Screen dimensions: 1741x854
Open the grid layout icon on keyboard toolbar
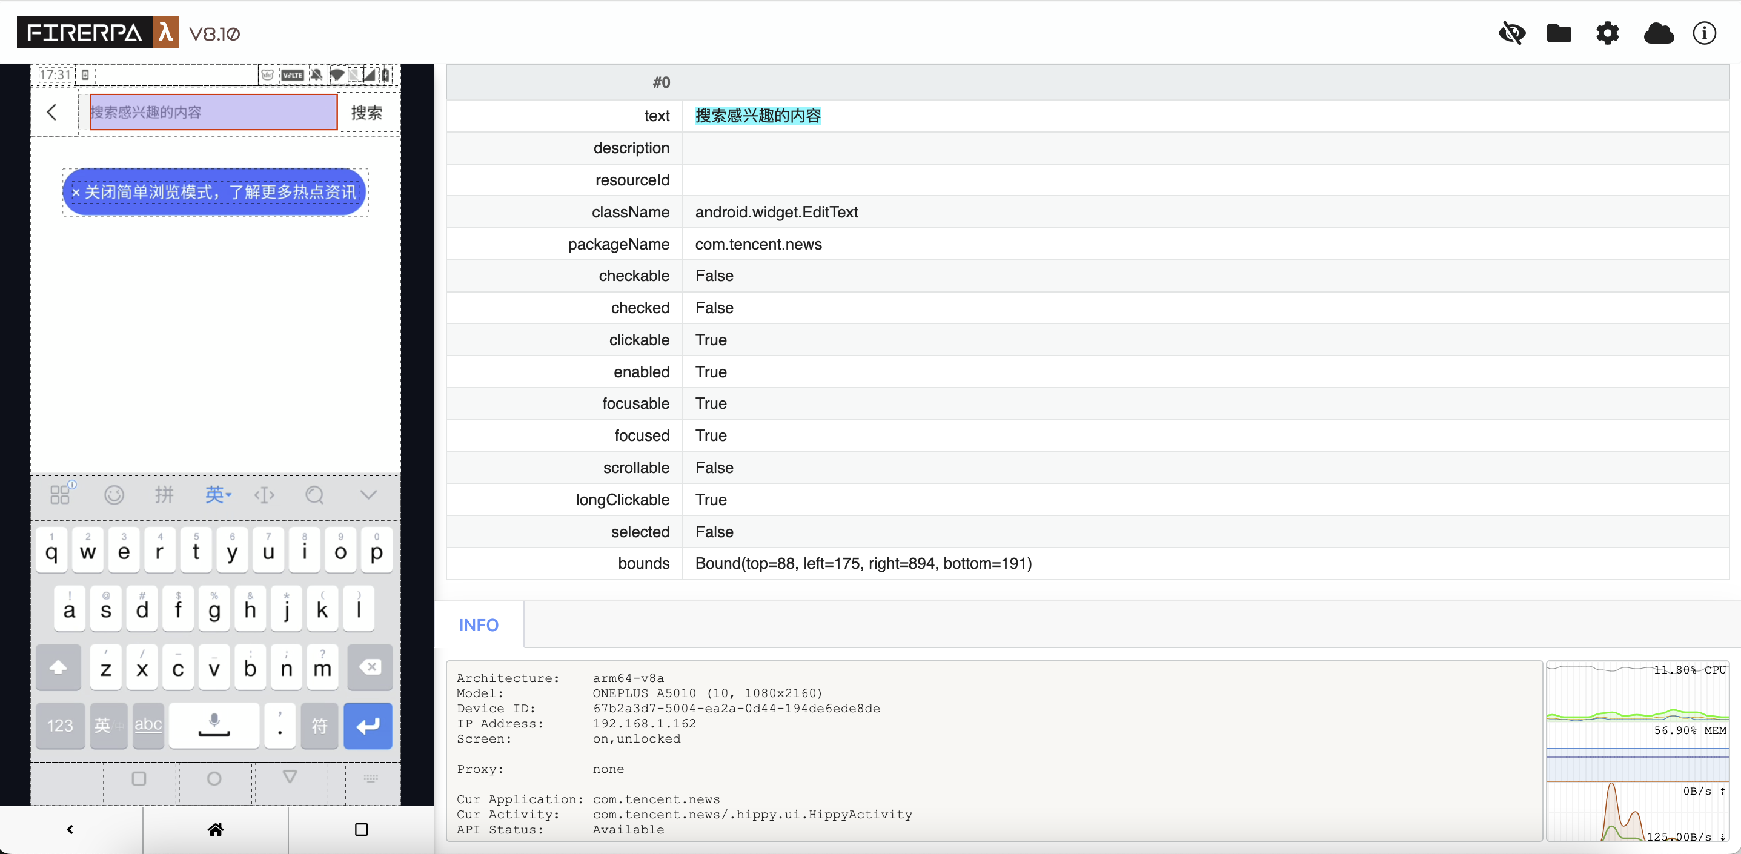[59, 495]
